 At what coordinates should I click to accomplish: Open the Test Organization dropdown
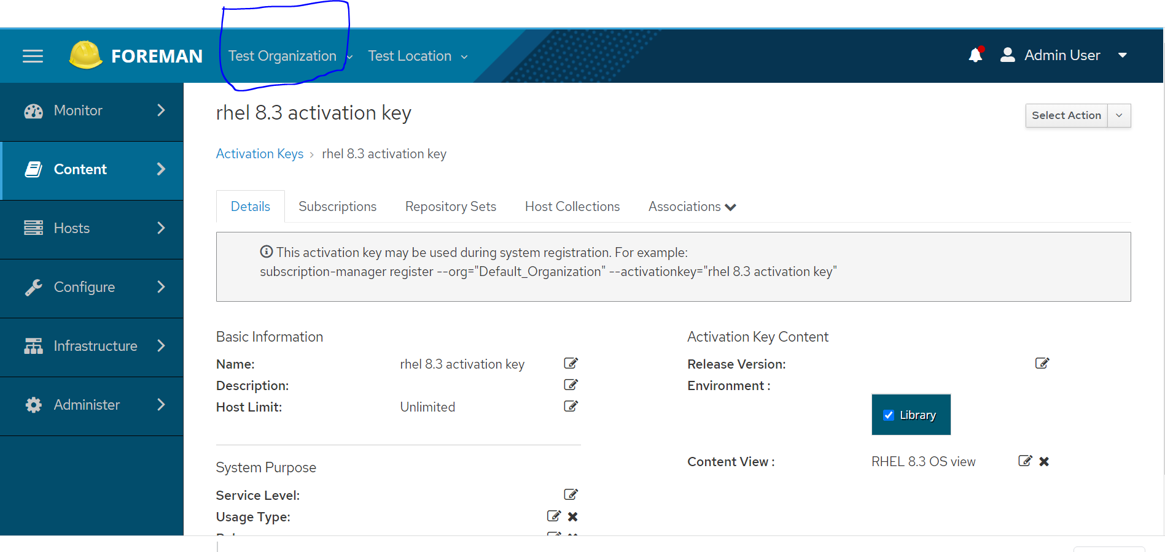290,56
